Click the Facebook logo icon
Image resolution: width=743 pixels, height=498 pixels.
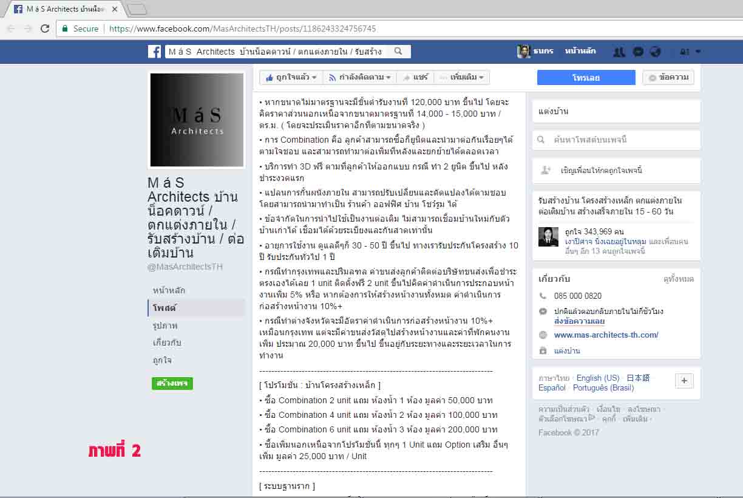coord(154,52)
